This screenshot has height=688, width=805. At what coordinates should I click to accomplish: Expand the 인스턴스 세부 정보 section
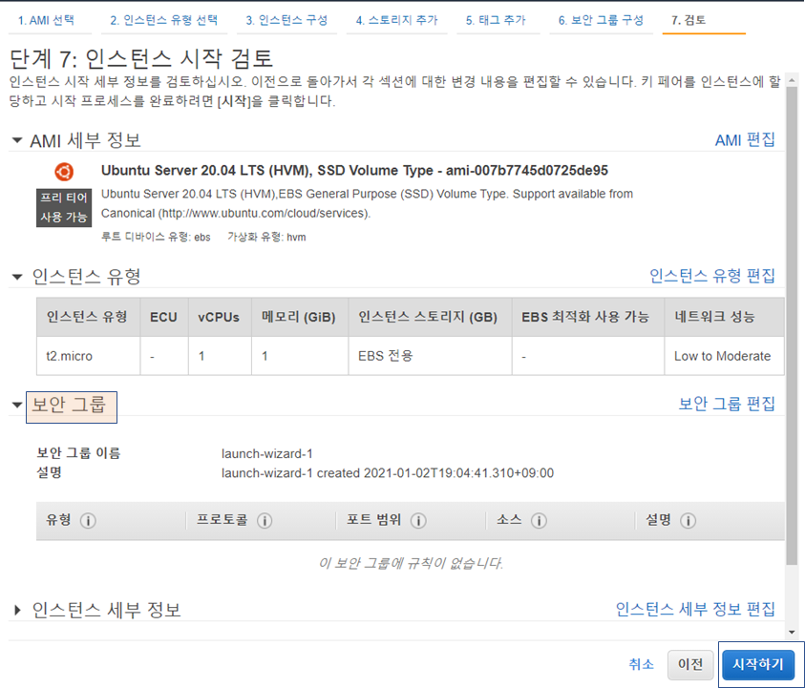(x=17, y=610)
